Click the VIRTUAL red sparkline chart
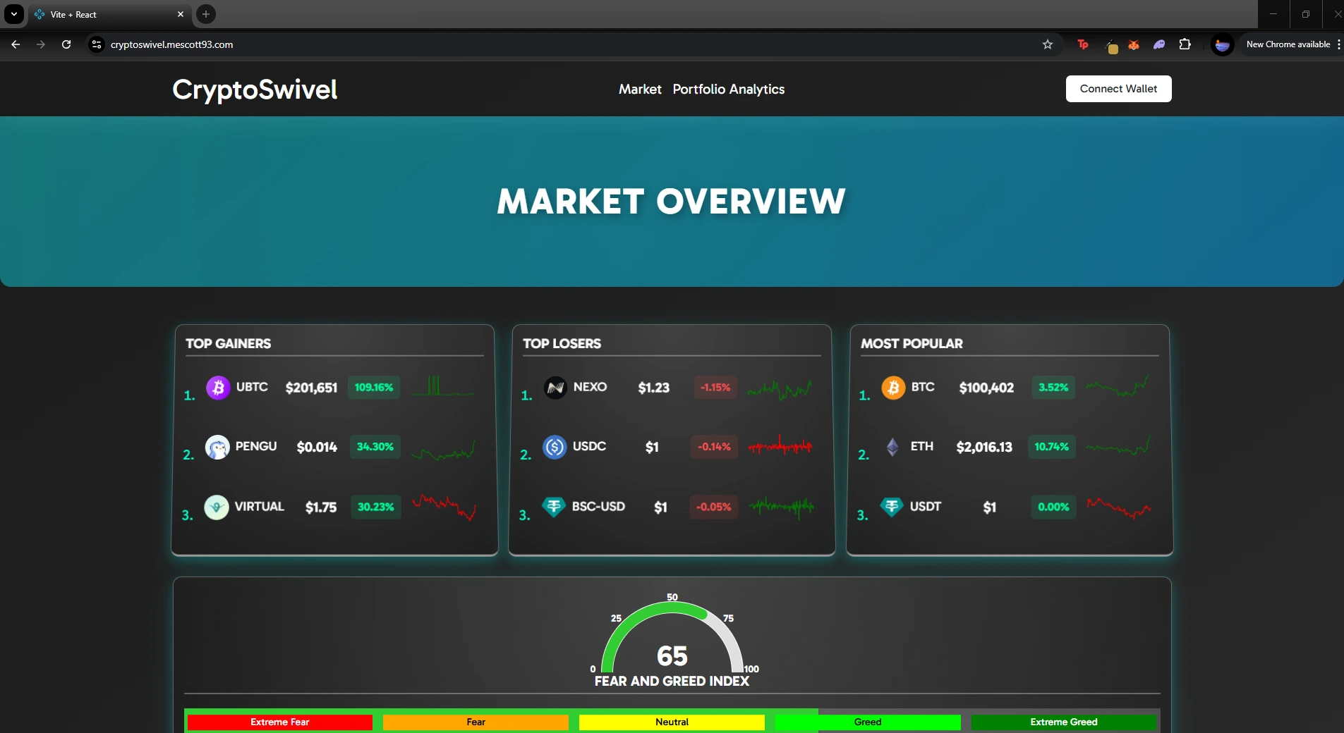 pos(444,507)
